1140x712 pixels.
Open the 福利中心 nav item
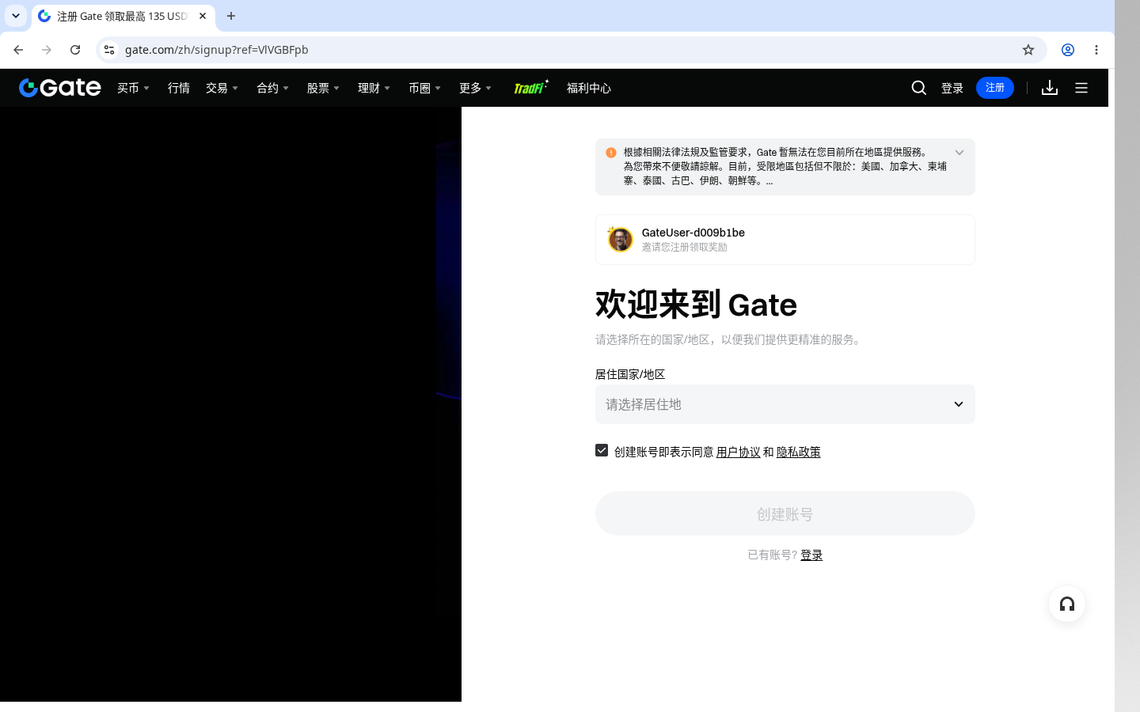(589, 88)
